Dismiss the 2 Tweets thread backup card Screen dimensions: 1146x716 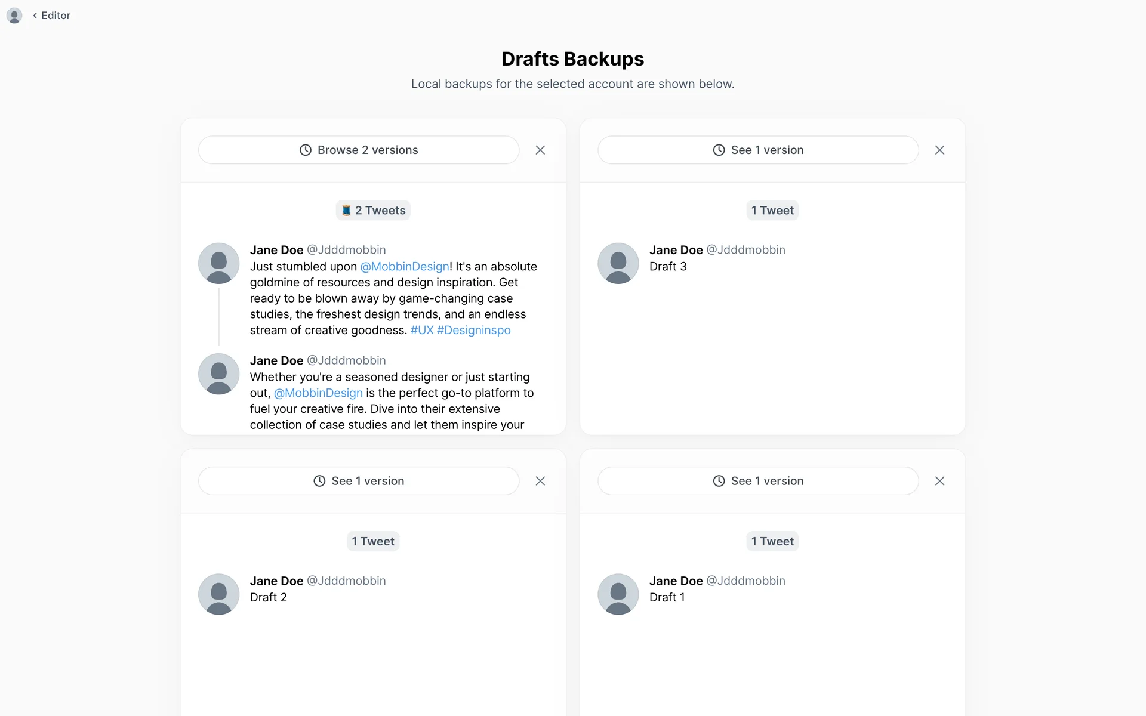coord(540,150)
